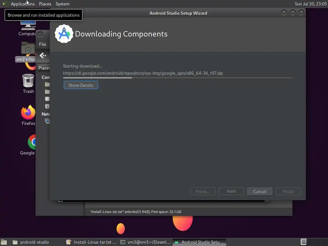The image size is (328, 246).
Task: Launch Firefox from the desktop
Action: 28,115
